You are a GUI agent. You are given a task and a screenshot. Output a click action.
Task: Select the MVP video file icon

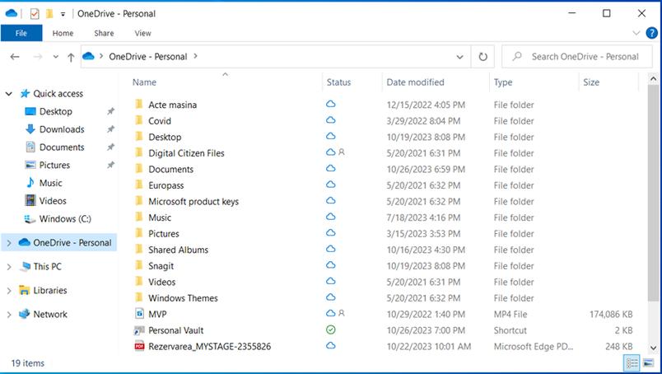tap(139, 314)
